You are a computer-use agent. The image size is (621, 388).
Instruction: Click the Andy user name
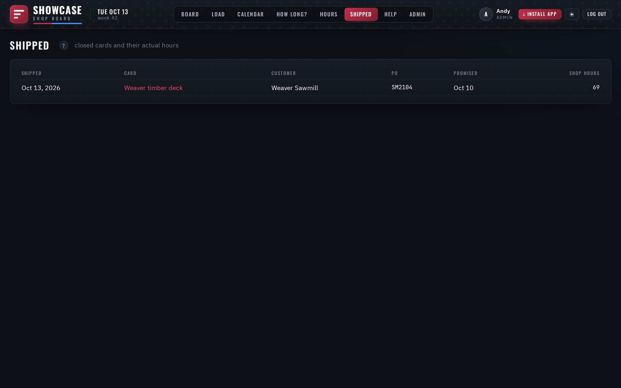point(503,11)
